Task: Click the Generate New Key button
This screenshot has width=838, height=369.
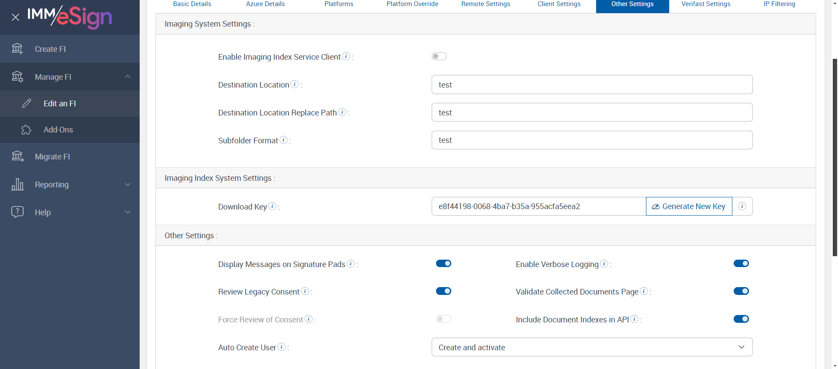Action: 689,207
